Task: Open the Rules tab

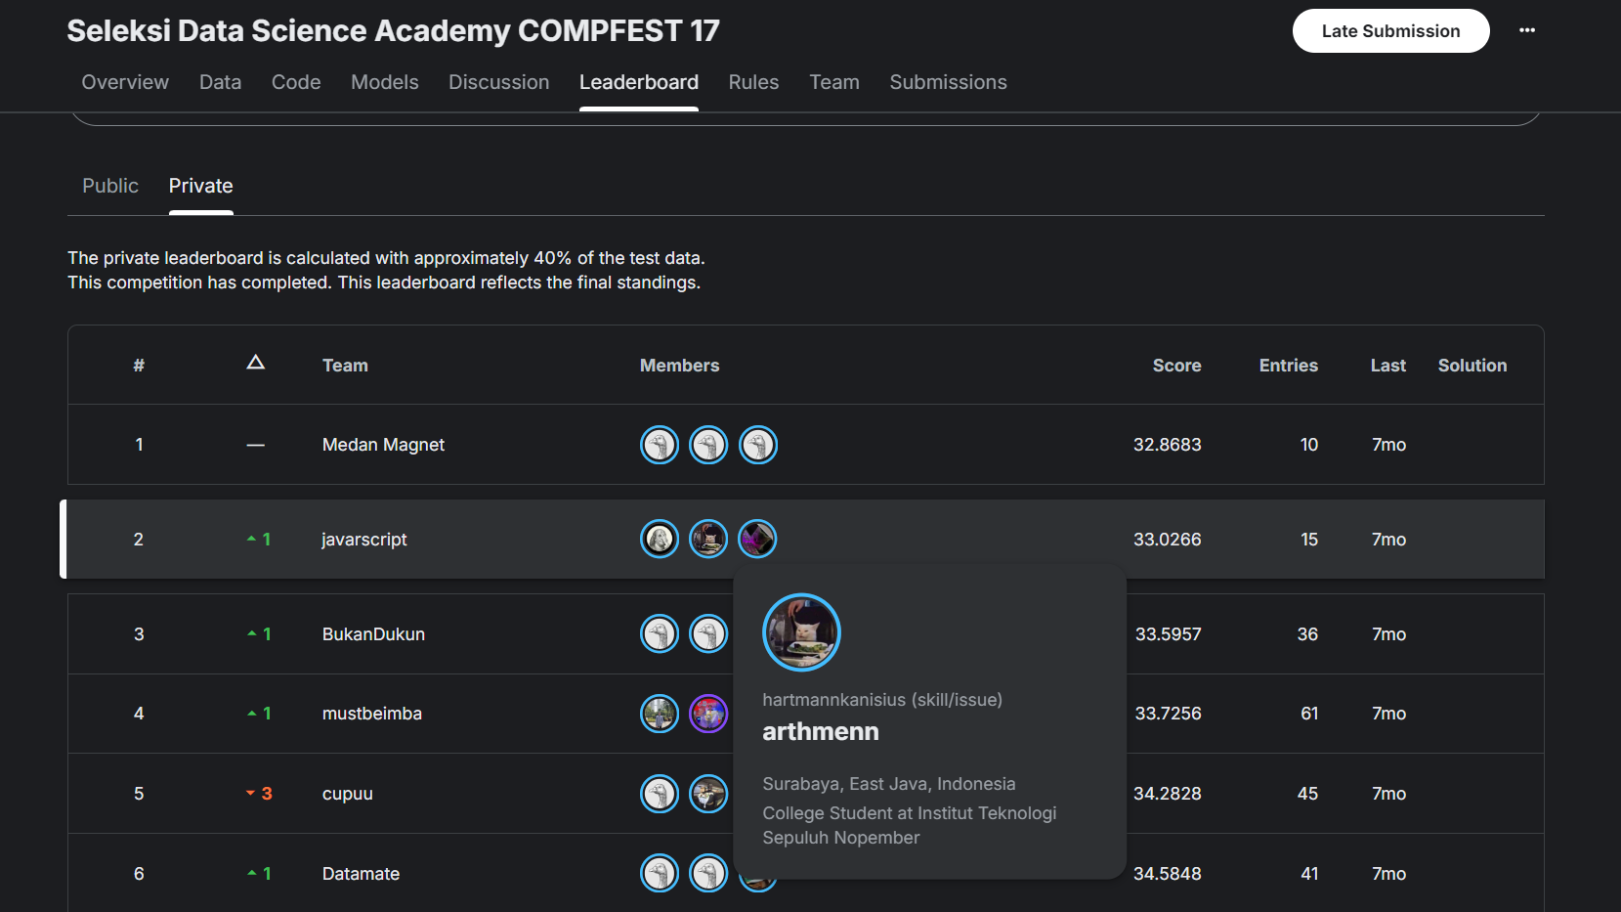Action: click(753, 82)
